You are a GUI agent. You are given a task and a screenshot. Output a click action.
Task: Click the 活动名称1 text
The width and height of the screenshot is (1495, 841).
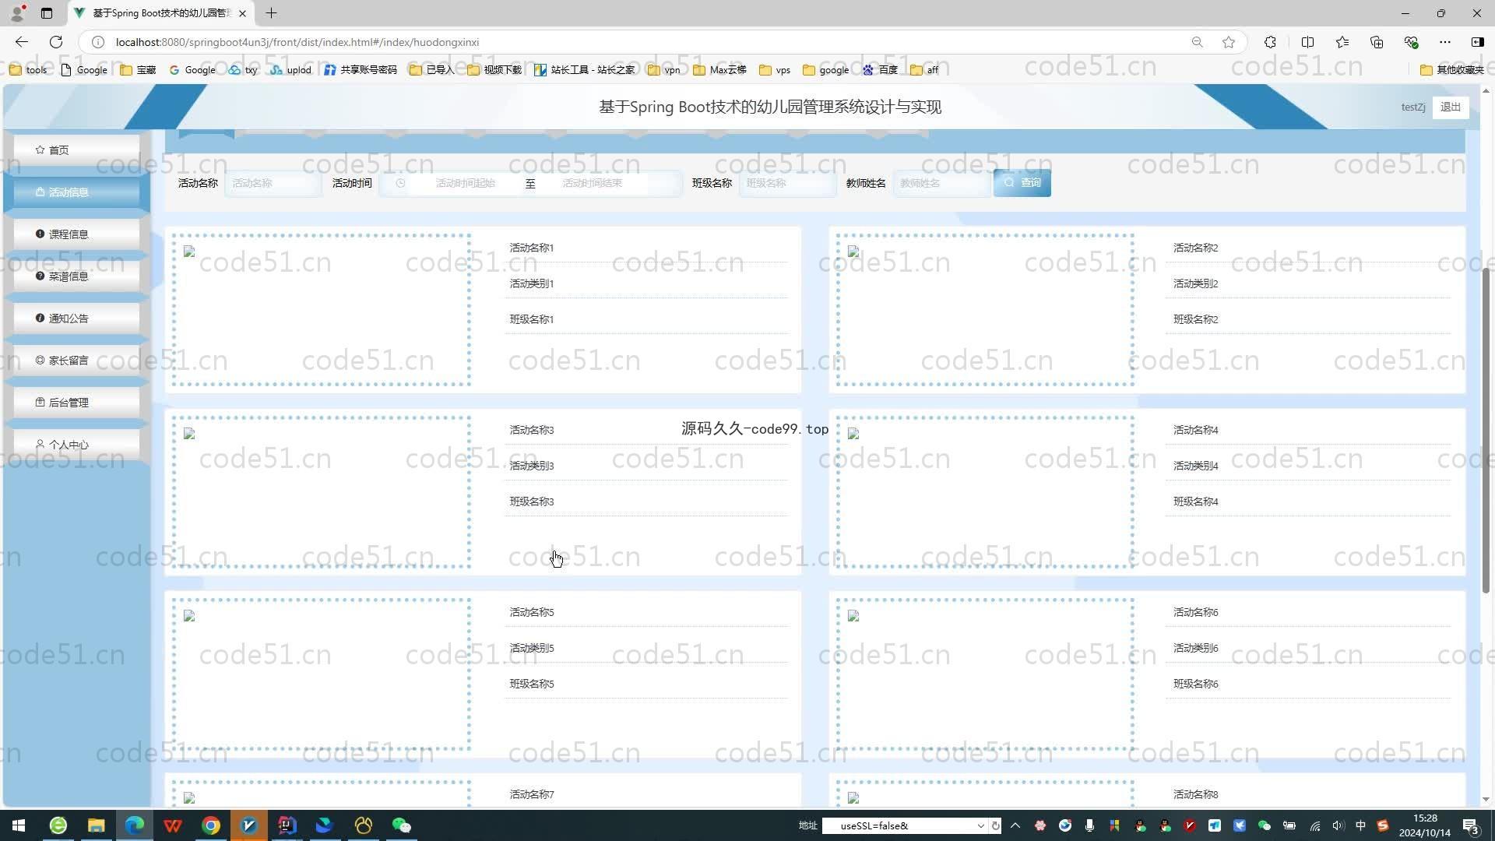click(531, 248)
